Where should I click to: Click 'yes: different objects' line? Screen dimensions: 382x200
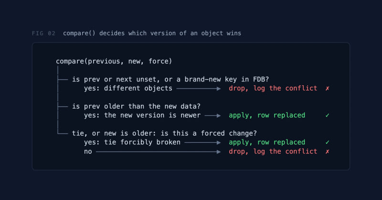click(128, 88)
